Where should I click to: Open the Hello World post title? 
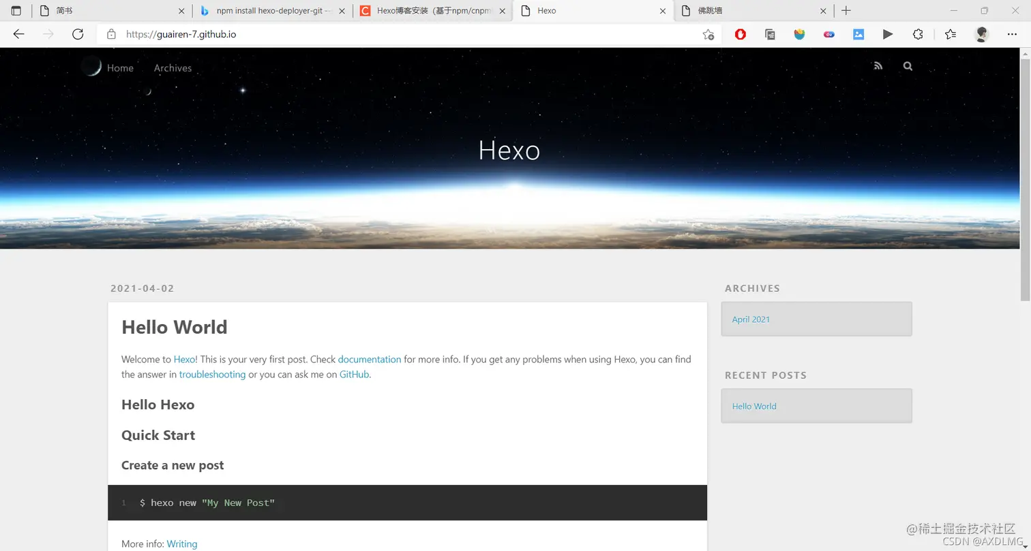pyautogui.click(x=175, y=327)
